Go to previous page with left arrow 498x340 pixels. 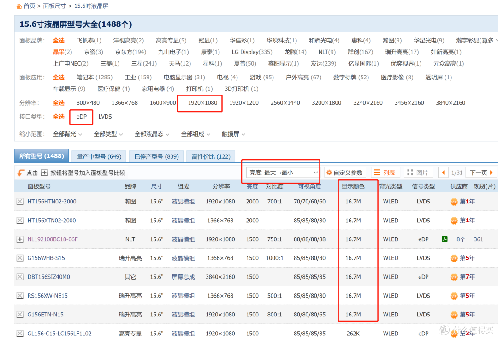(x=443, y=173)
